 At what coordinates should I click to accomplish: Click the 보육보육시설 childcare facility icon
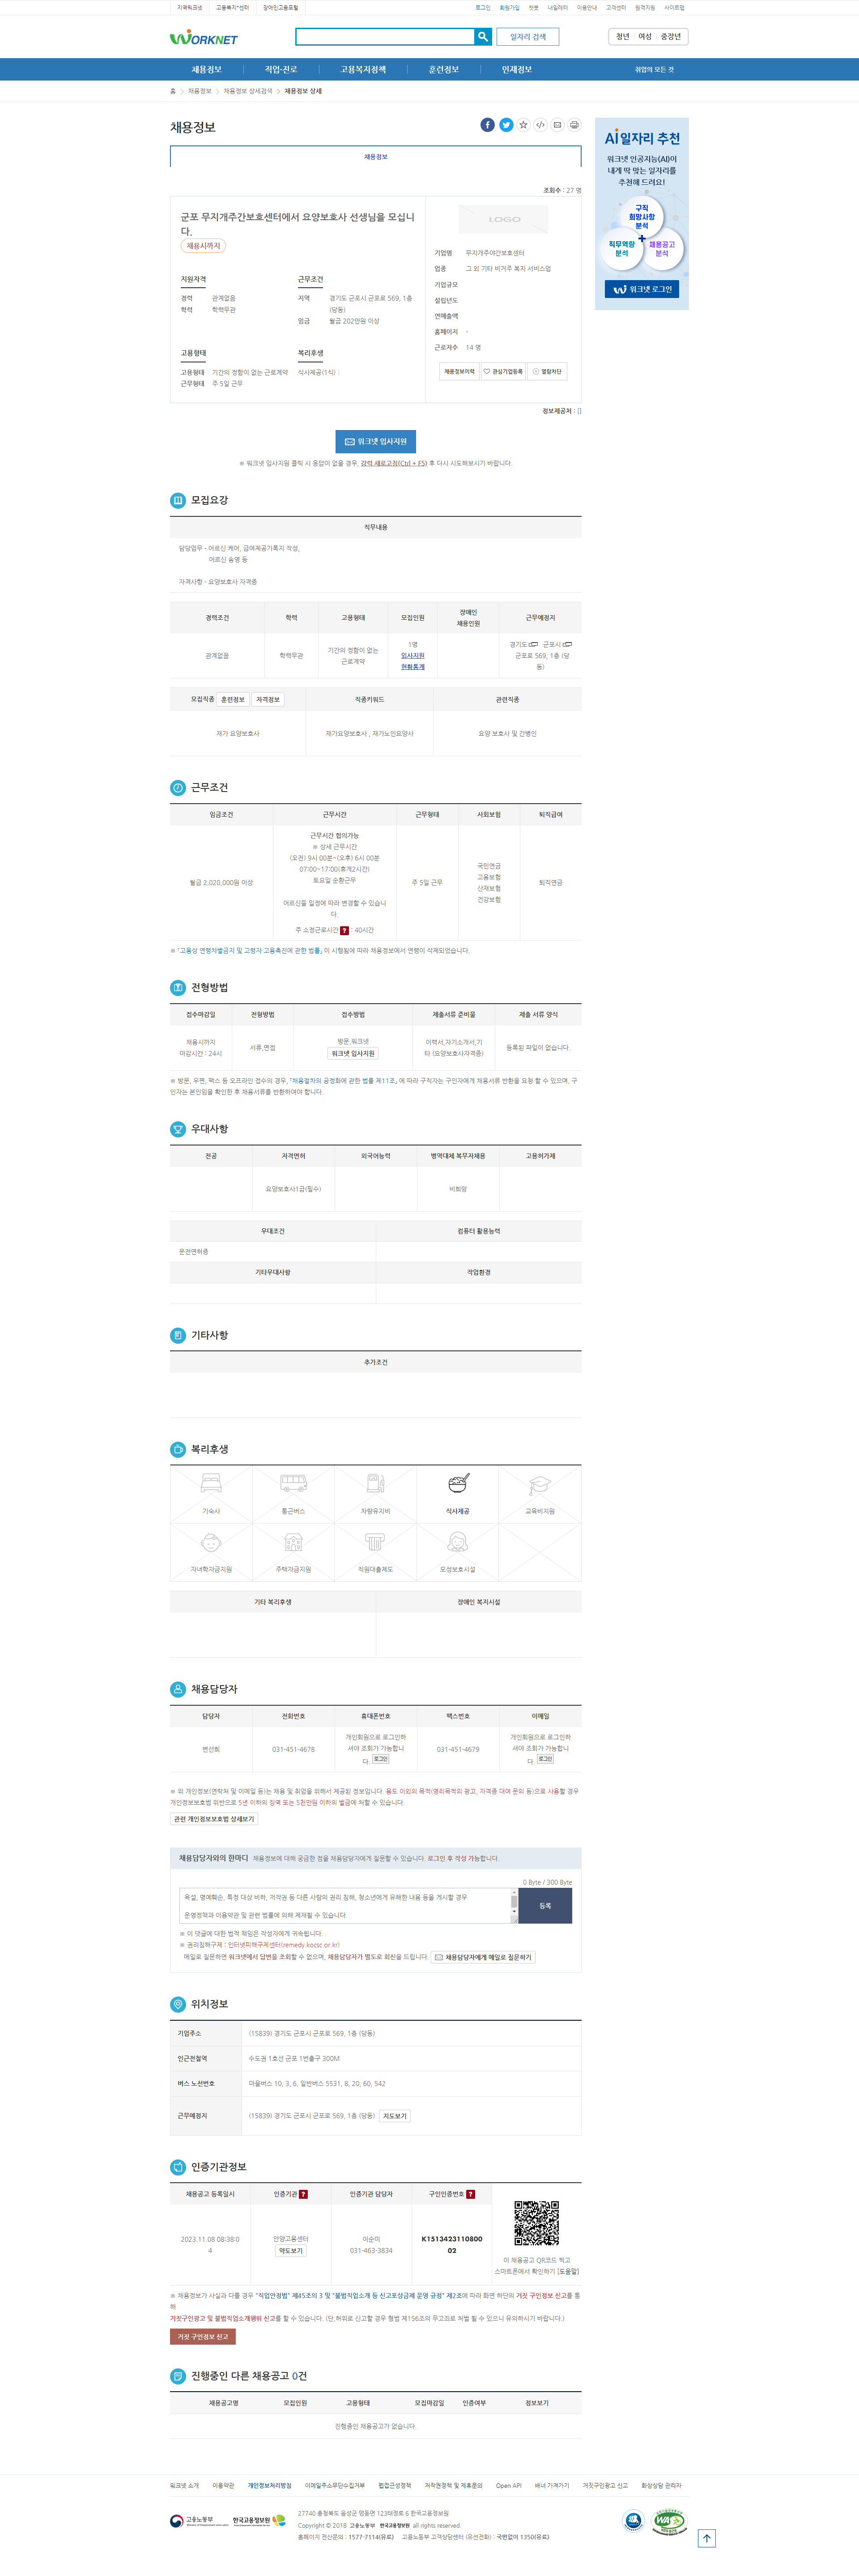point(458,1542)
